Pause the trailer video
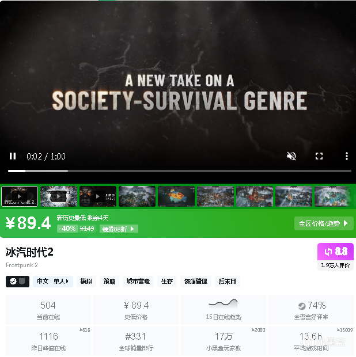 click(x=13, y=156)
